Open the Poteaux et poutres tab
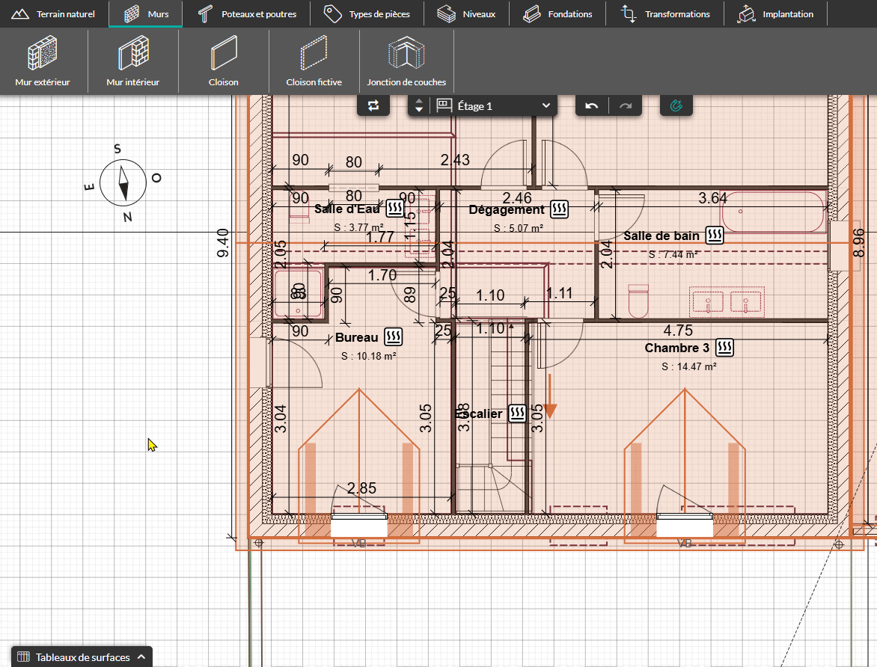 pyautogui.click(x=247, y=14)
